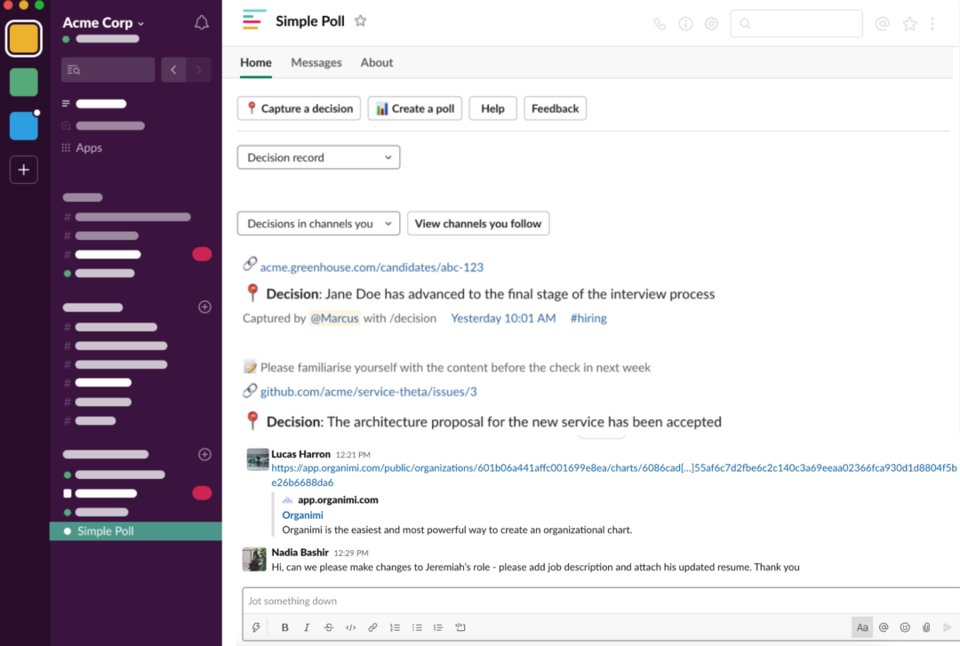Attach a file with the paperclip icon
The width and height of the screenshot is (960, 646).
tap(926, 627)
